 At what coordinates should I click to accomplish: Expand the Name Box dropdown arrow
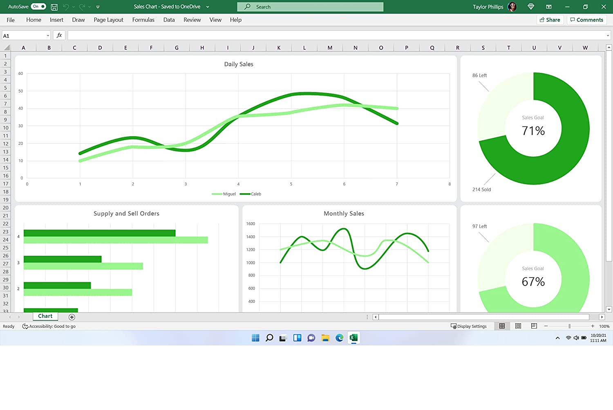48,36
